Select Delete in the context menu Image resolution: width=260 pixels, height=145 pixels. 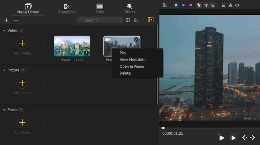click(x=125, y=73)
